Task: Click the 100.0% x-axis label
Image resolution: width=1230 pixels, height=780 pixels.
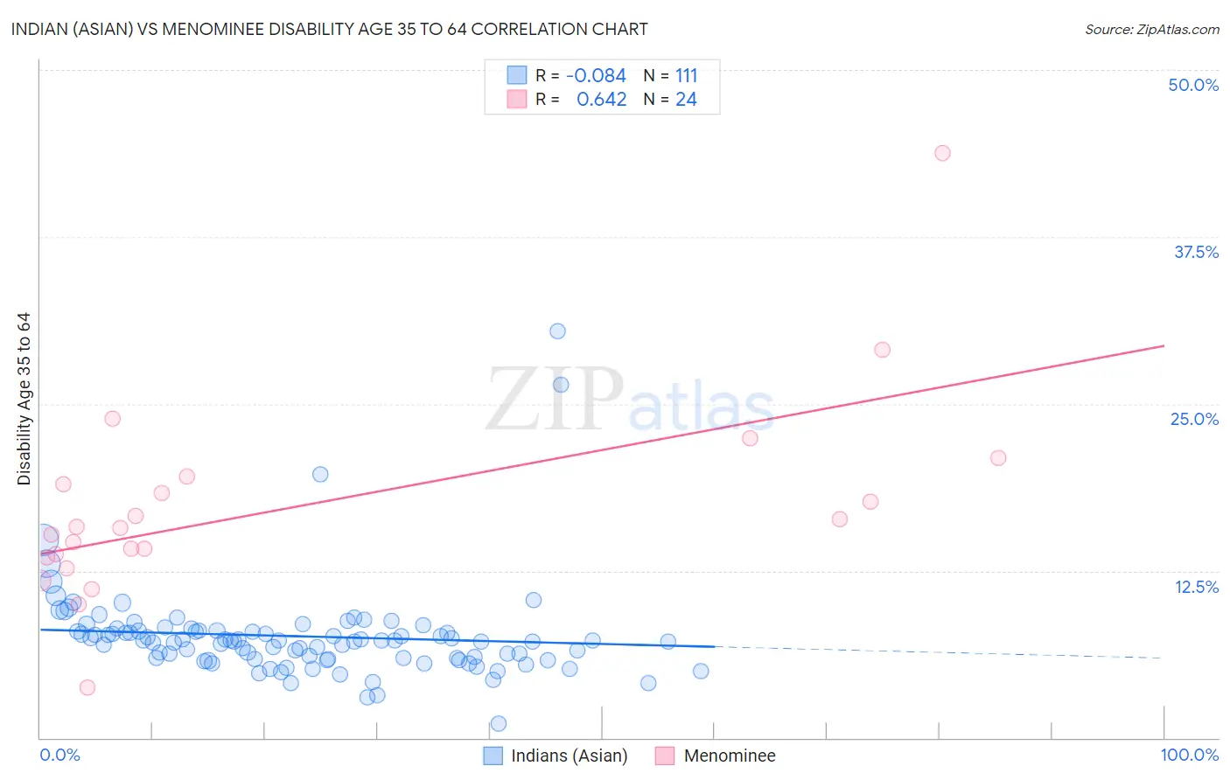Action: click(1190, 755)
